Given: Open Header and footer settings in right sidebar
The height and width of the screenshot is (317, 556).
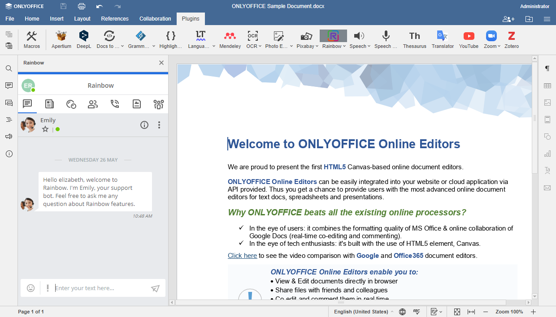Looking at the screenshot, I should pyautogui.click(x=547, y=120).
